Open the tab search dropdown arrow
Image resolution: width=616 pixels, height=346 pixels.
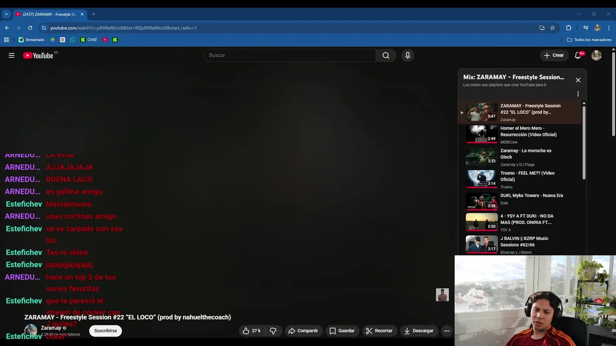pyautogui.click(x=6, y=14)
